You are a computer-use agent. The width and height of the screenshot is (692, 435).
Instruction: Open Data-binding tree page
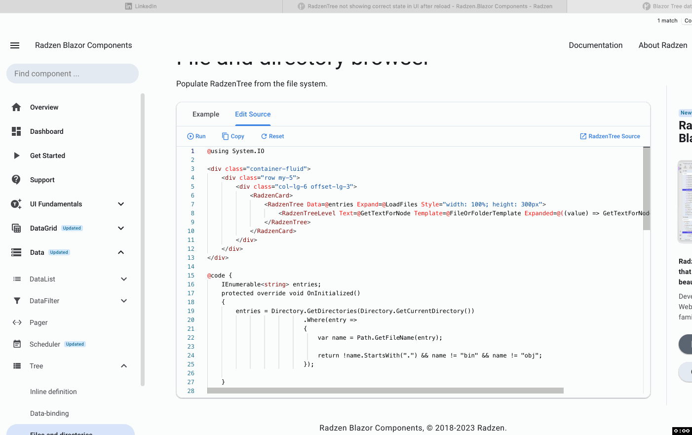pos(49,413)
